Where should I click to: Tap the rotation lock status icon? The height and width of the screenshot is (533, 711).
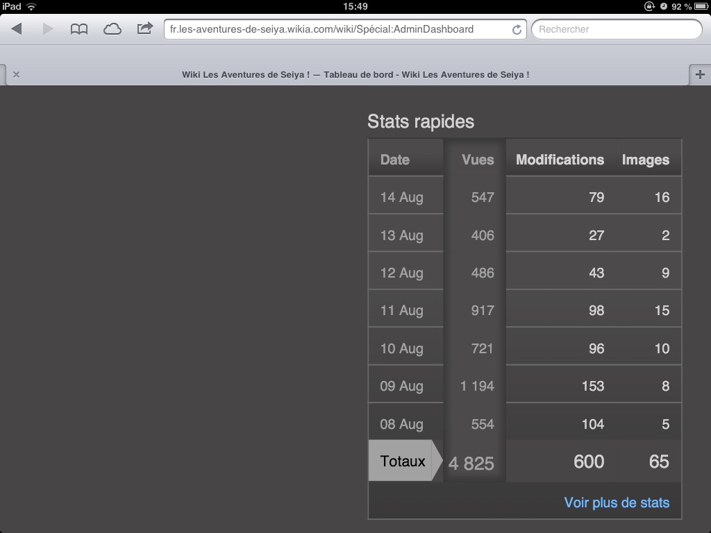click(649, 6)
